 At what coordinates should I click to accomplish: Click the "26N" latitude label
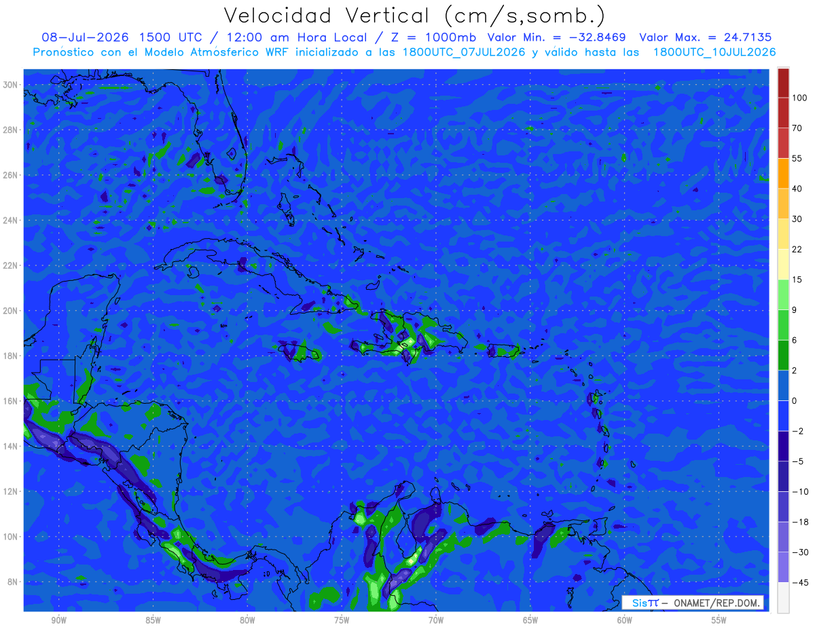pyautogui.click(x=11, y=175)
